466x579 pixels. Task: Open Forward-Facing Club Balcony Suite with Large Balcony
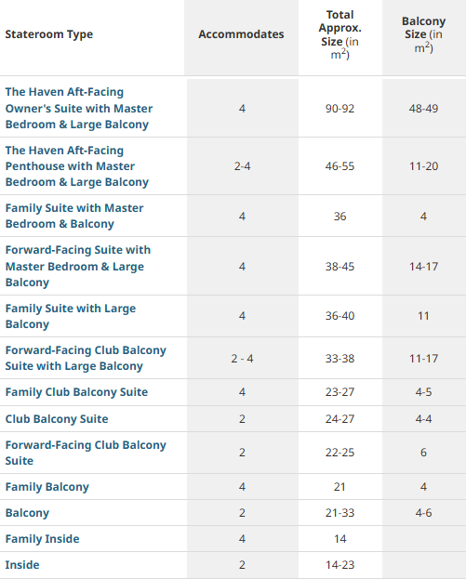tap(86, 358)
